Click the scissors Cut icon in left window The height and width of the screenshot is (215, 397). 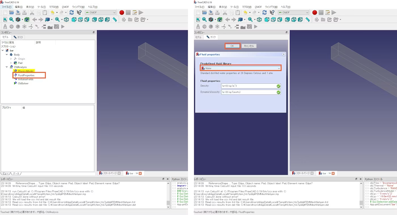(32, 12)
